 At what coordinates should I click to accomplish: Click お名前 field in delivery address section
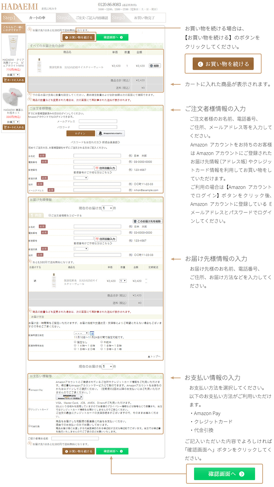click(x=97, y=226)
